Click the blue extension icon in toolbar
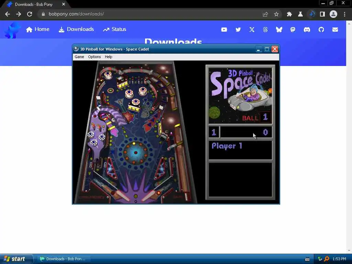Image resolution: width=352 pixels, height=264 pixels. (x=312, y=14)
